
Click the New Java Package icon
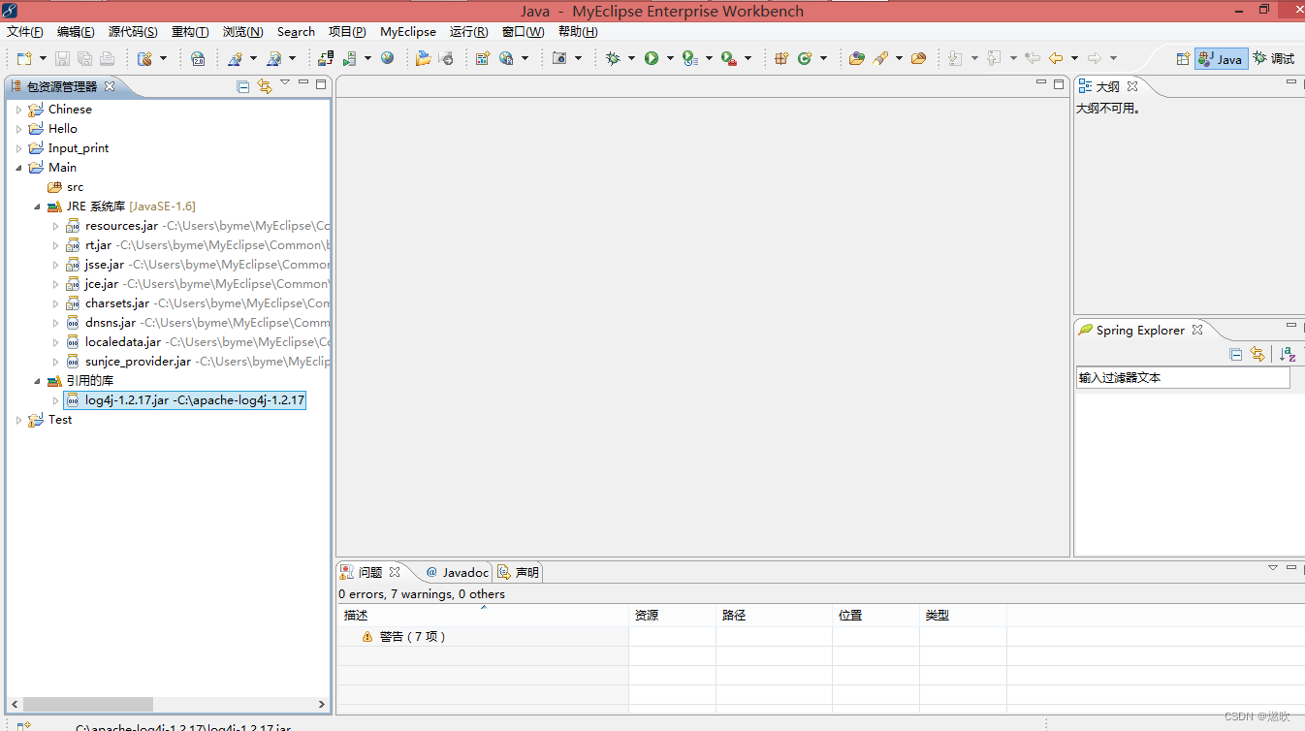point(780,58)
